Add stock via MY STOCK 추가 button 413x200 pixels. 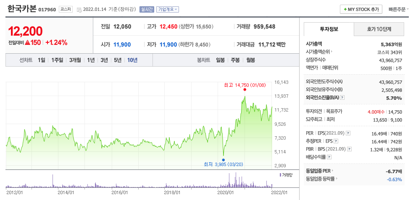(361, 9)
